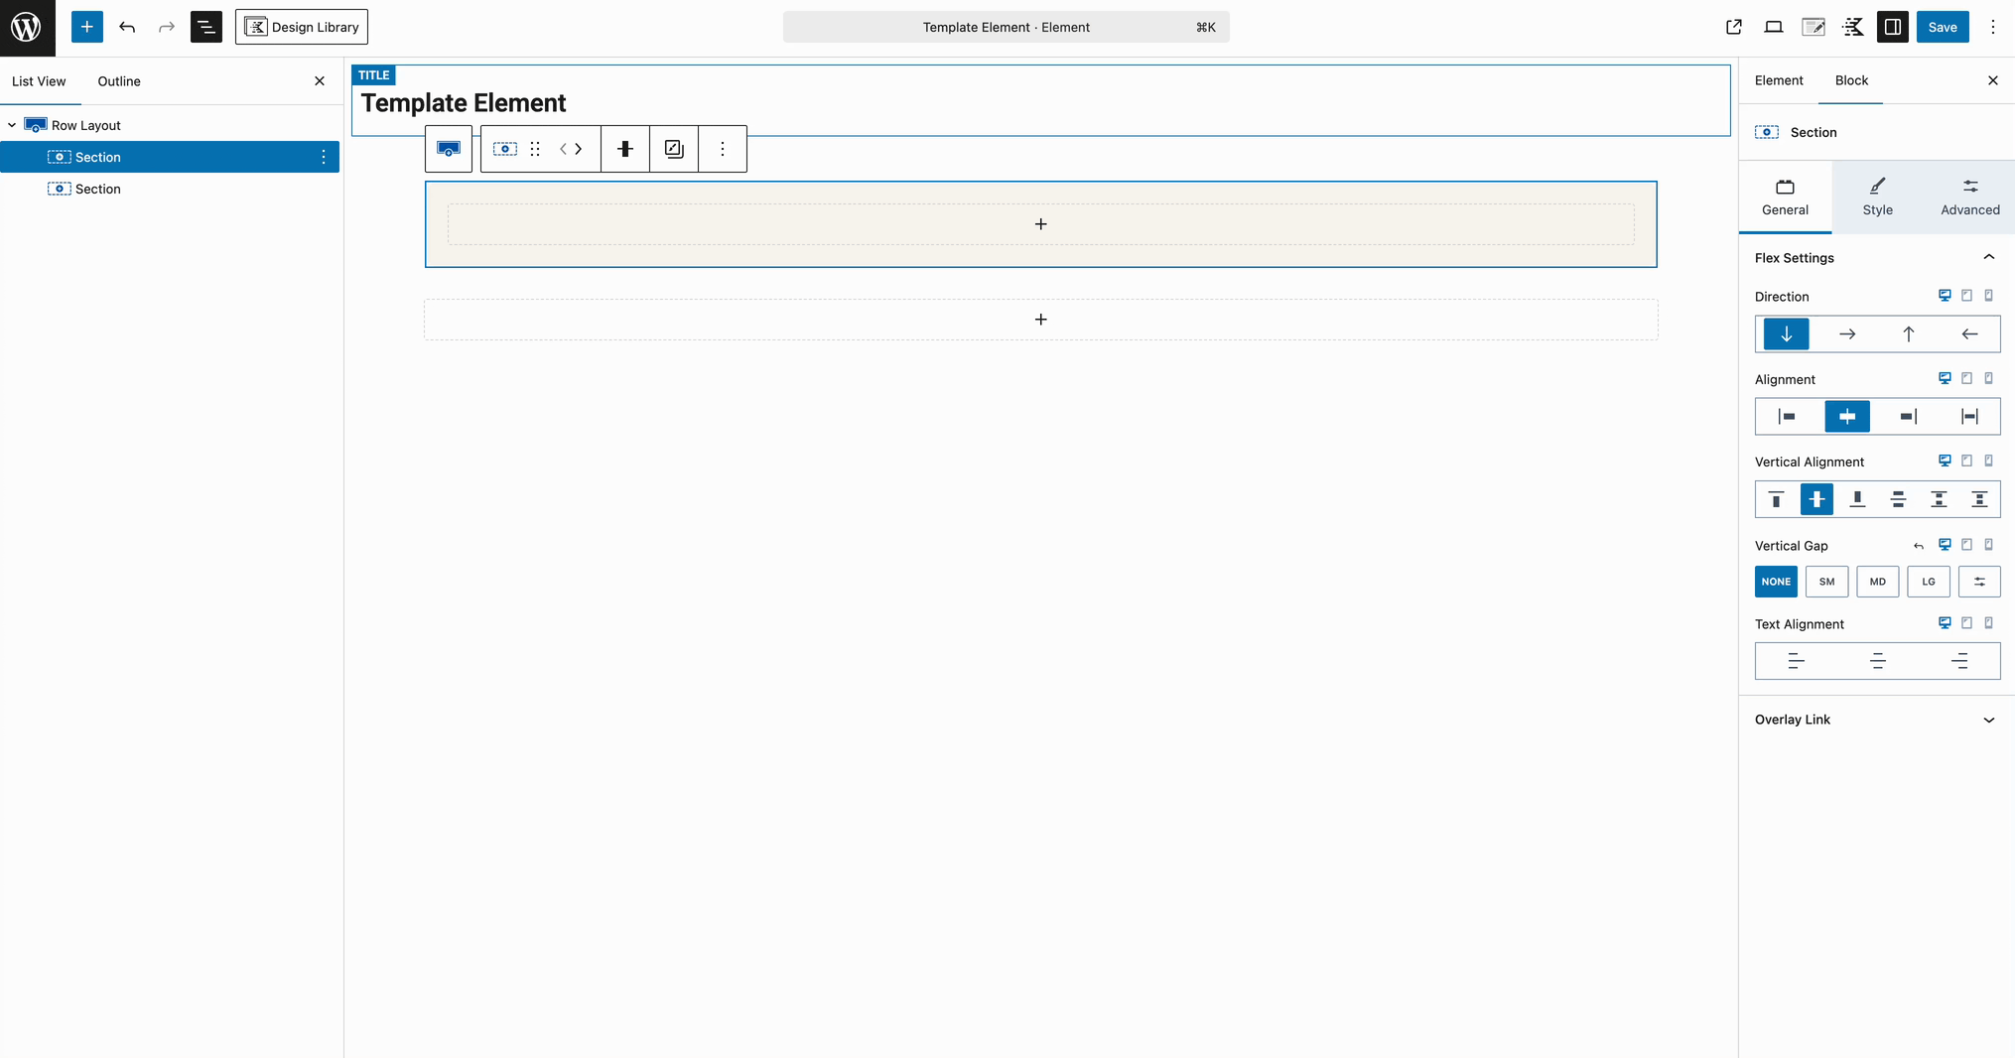Screen dimensions: 2015x1058
Task: Click the drag handle in block toolbar
Action: [535, 149]
